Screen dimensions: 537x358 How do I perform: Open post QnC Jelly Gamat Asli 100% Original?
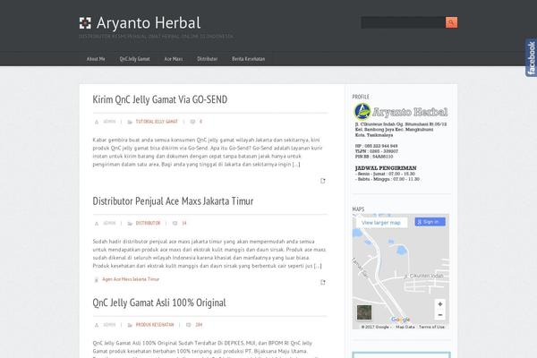(159, 303)
